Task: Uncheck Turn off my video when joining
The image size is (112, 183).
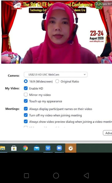Action: pos(26,115)
